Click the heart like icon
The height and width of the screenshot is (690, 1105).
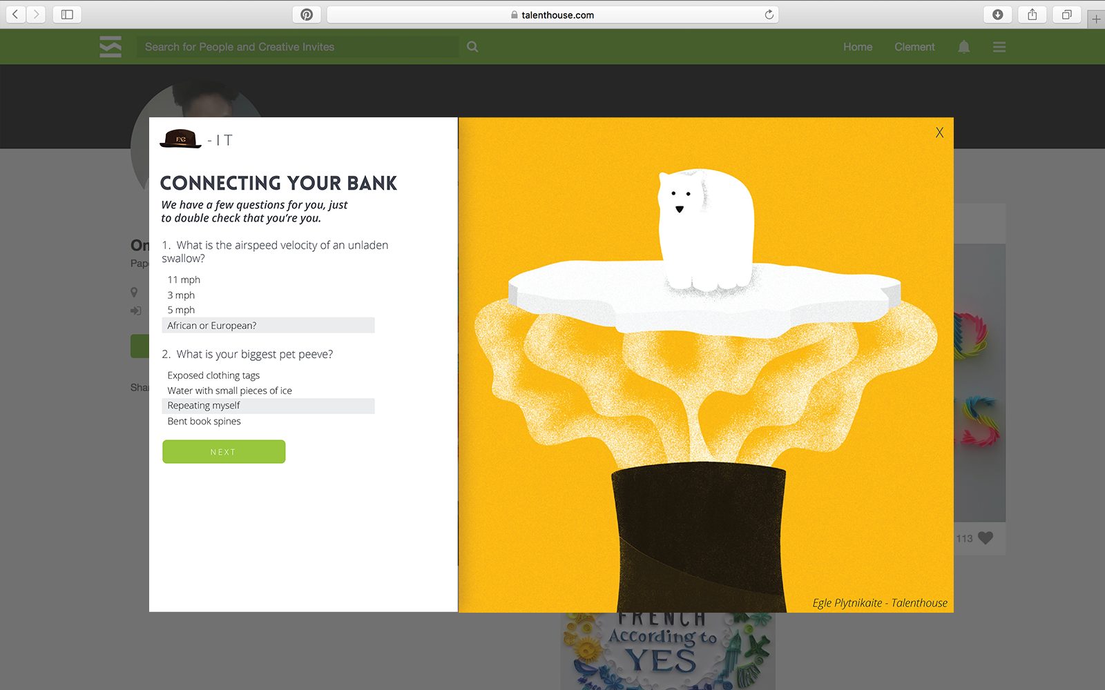pyautogui.click(x=986, y=538)
